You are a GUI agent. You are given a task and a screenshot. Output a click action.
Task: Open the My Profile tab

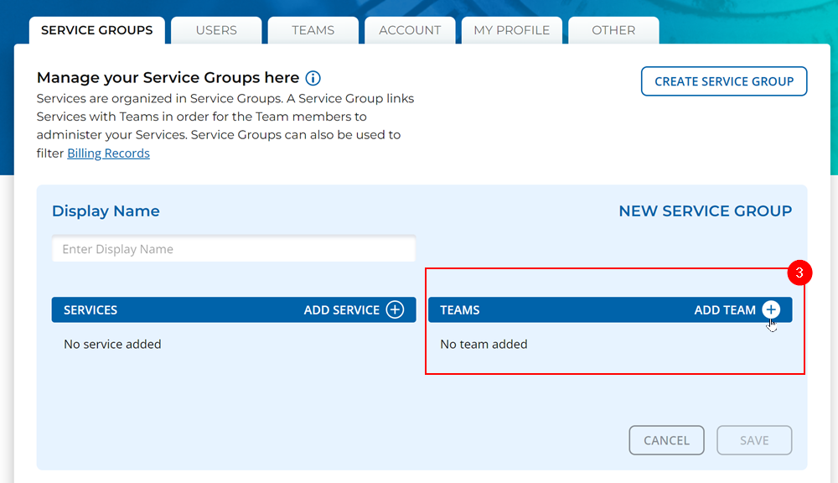point(512,30)
